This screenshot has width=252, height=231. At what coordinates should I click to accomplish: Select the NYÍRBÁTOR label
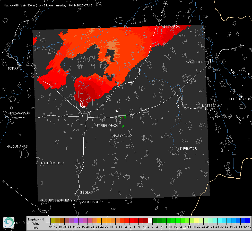188,149
